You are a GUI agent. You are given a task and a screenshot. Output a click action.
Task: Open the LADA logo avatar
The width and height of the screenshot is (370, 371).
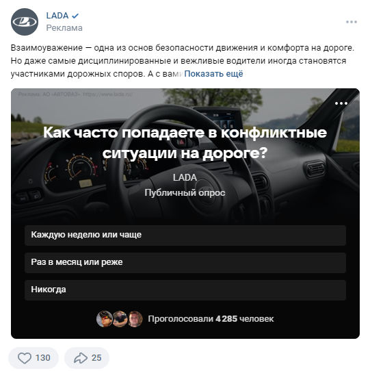pos(25,22)
